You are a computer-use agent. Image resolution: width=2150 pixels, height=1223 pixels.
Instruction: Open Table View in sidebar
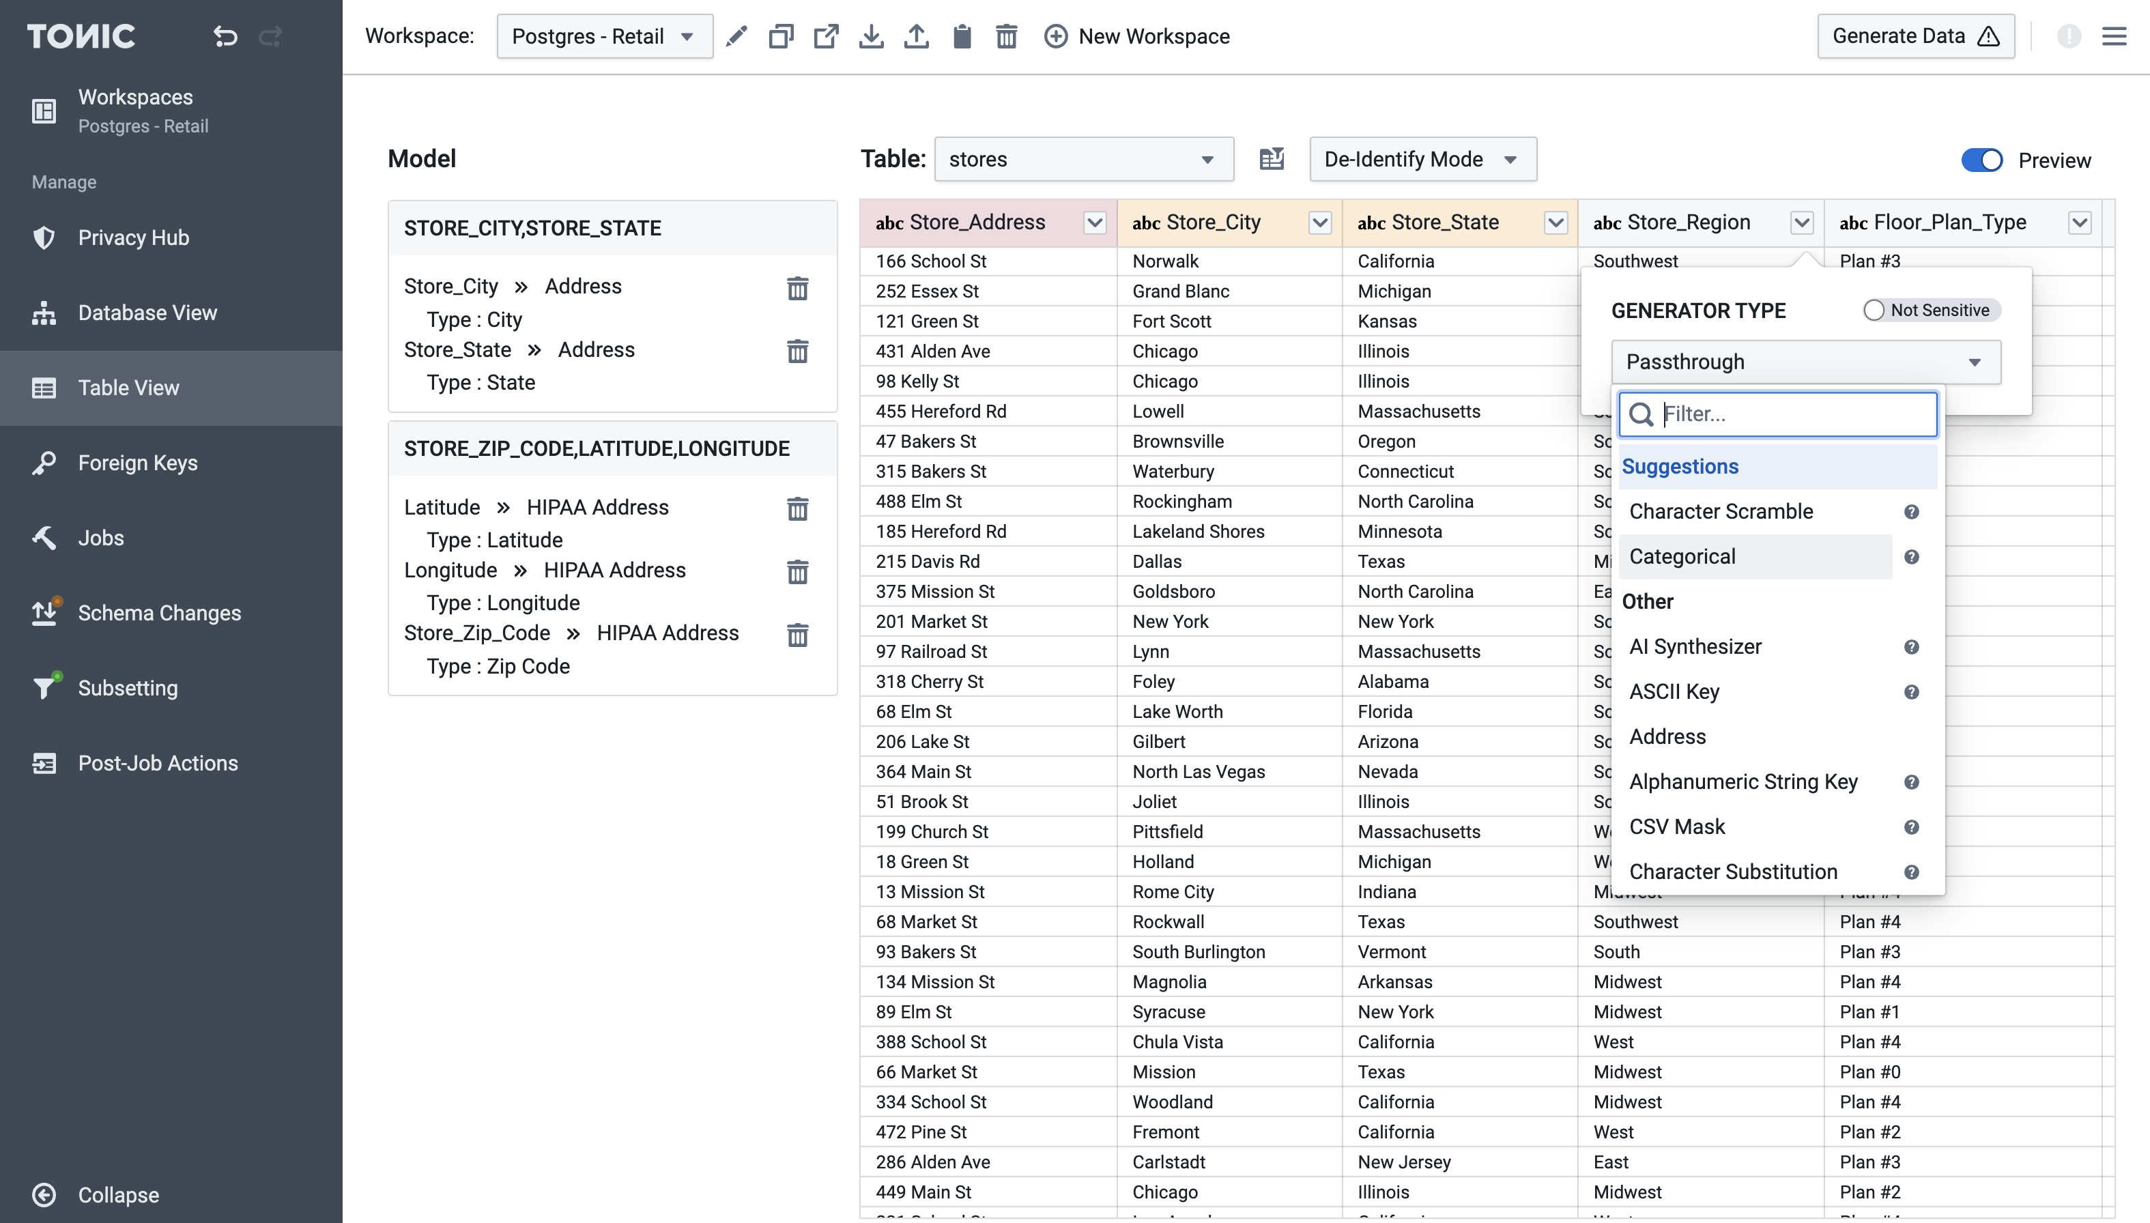click(x=171, y=388)
